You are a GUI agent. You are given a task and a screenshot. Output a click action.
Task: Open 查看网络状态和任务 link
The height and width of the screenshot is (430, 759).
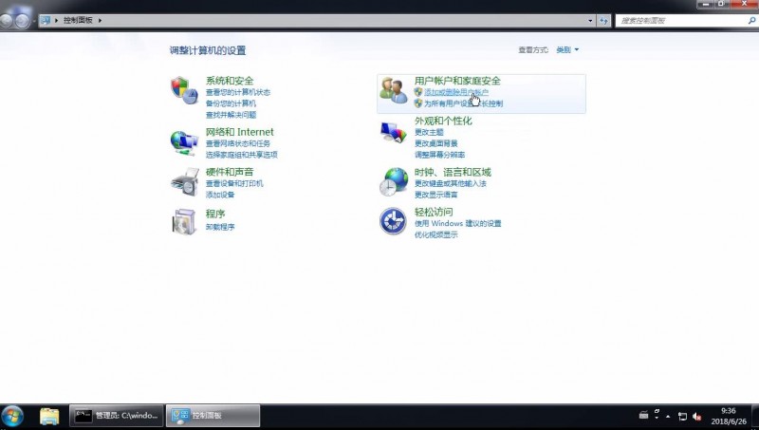(238, 143)
